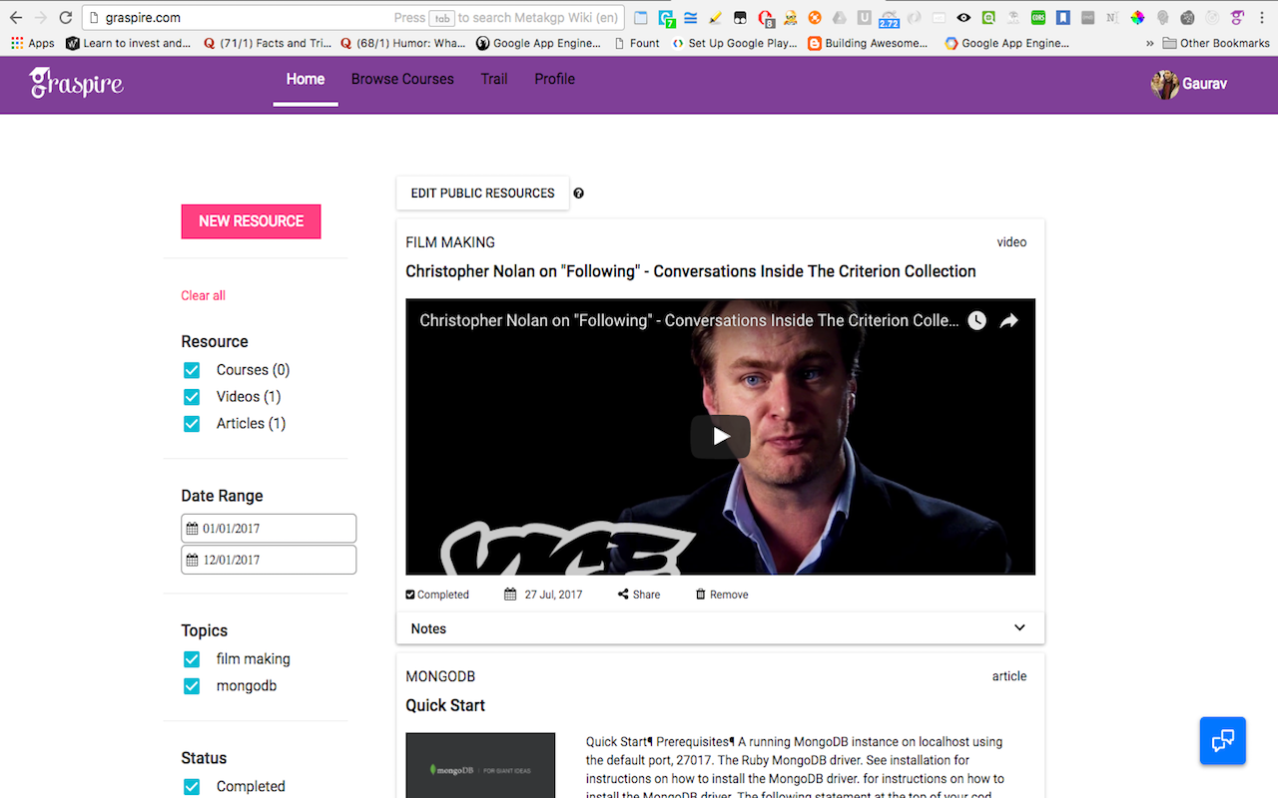Open Chrome's three-dot menu
The height and width of the screenshot is (798, 1278).
1263,17
